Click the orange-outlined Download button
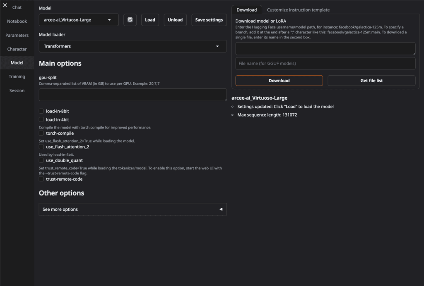Image resolution: width=424 pixels, height=286 pixels. (x=279, y=81)
